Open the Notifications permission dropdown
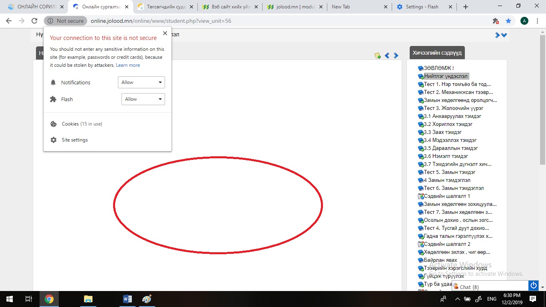 click(x=141, y=82)
